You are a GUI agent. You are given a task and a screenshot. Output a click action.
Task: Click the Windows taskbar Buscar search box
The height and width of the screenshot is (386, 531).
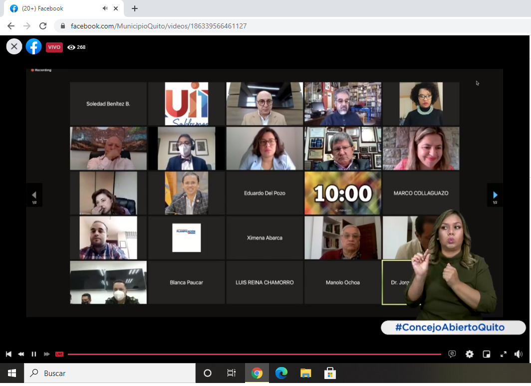(x=110, y=373)
